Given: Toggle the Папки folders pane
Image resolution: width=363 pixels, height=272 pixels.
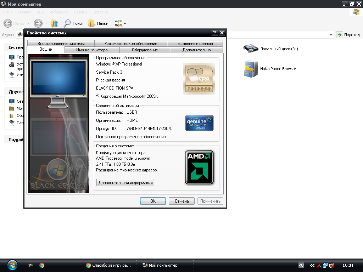Looking at the screenshot, I should point(99,23).
